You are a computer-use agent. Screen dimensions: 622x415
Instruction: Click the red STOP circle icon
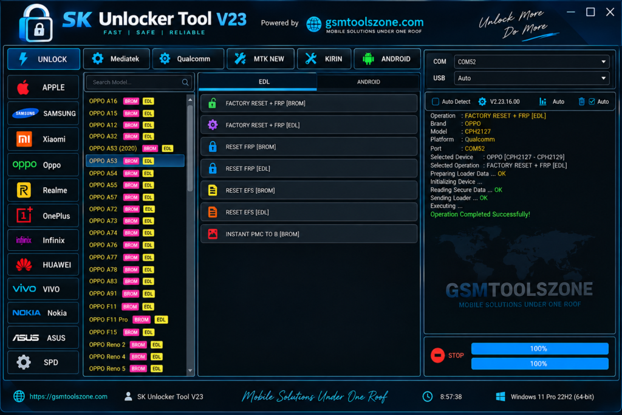pos(437,355)
